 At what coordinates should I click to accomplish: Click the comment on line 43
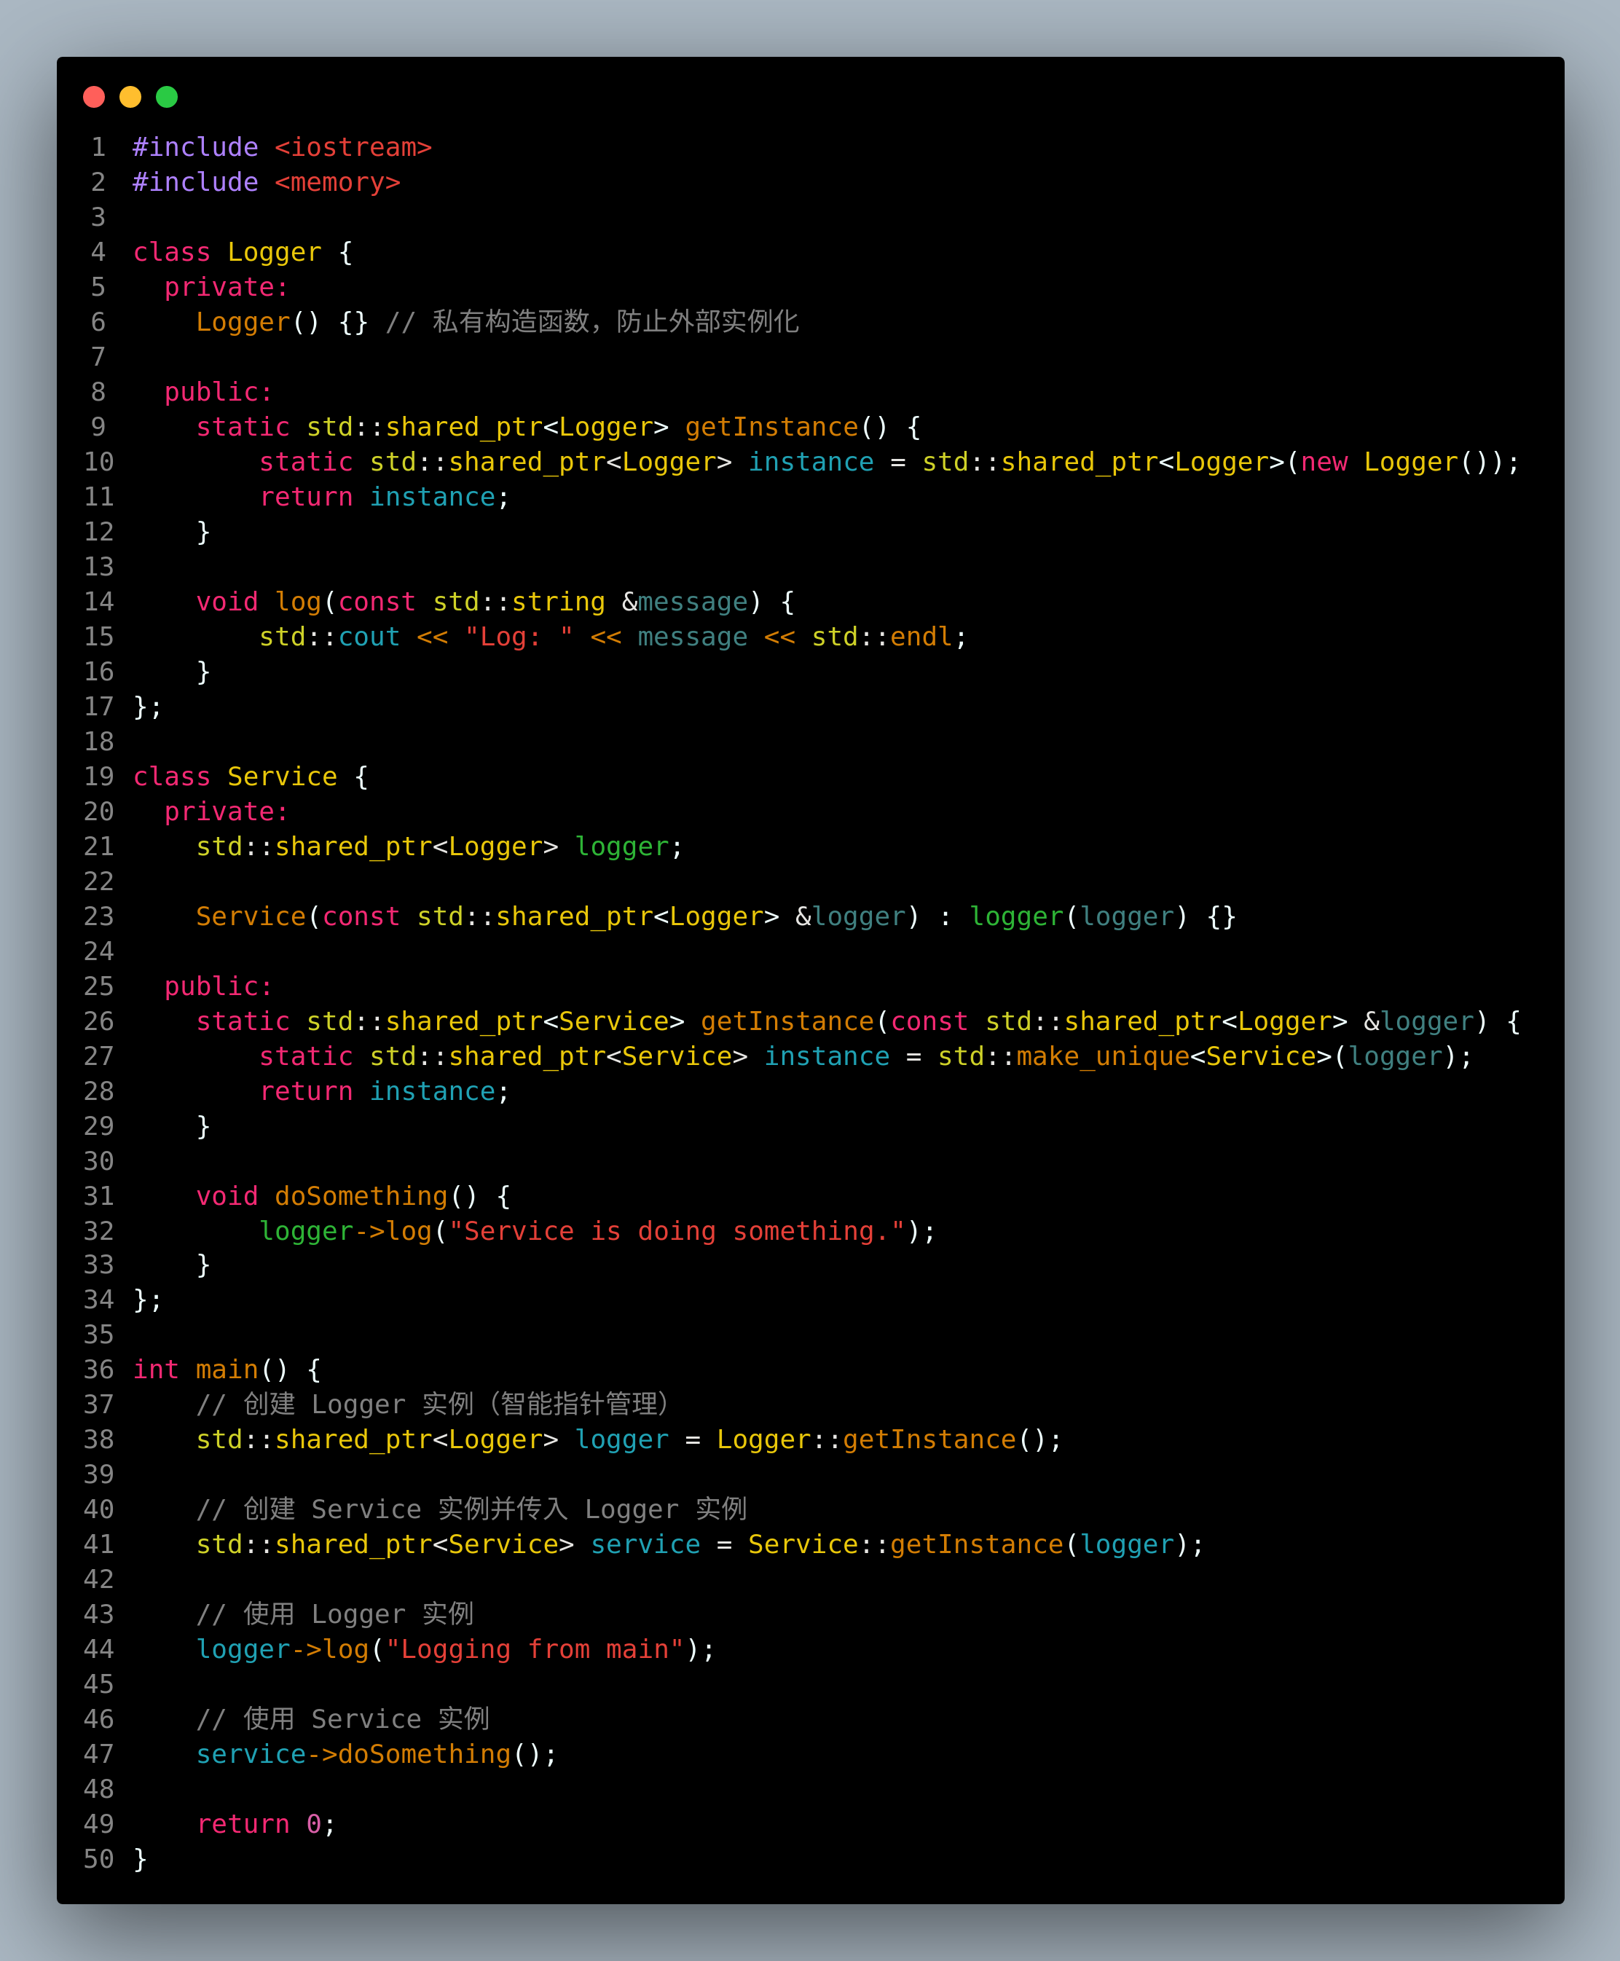coord(335,1615)
